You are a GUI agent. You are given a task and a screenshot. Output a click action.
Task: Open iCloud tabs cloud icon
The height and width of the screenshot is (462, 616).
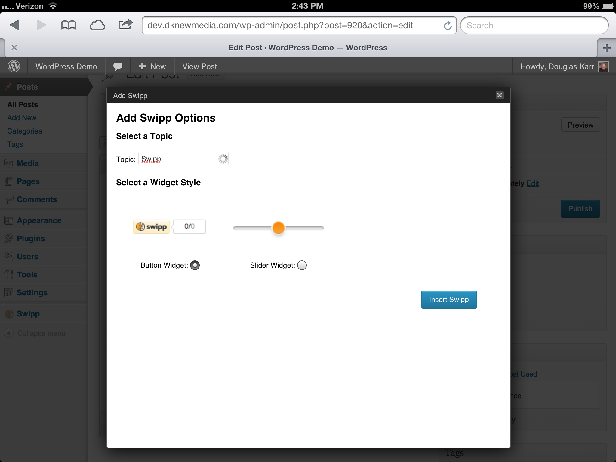(x=97, y=25)
